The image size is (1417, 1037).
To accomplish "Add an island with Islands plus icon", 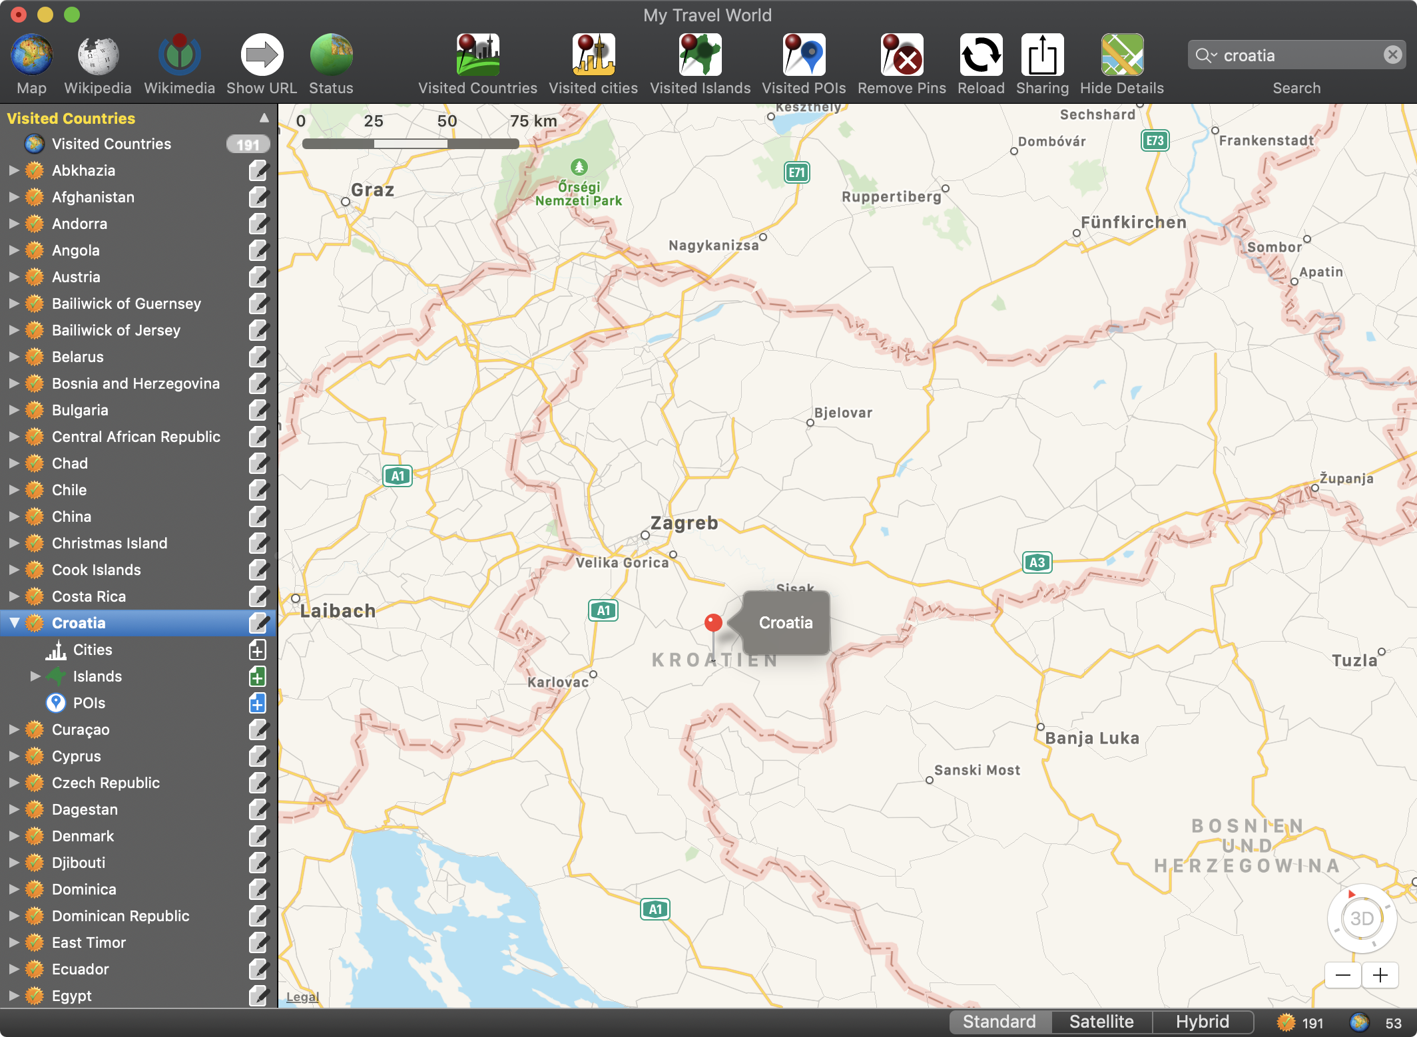I will 258,676.
